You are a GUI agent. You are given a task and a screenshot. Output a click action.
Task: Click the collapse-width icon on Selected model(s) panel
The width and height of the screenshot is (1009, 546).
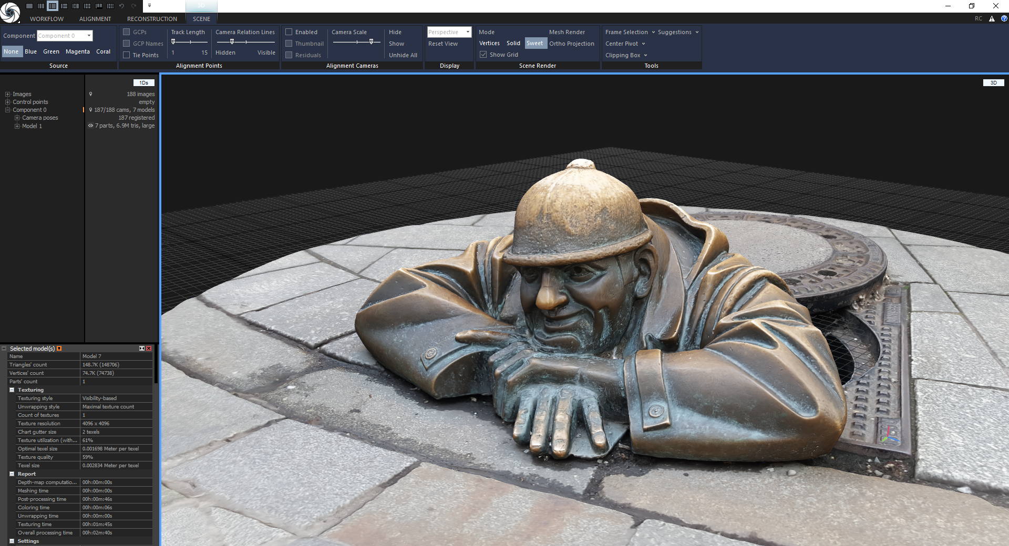142,349
